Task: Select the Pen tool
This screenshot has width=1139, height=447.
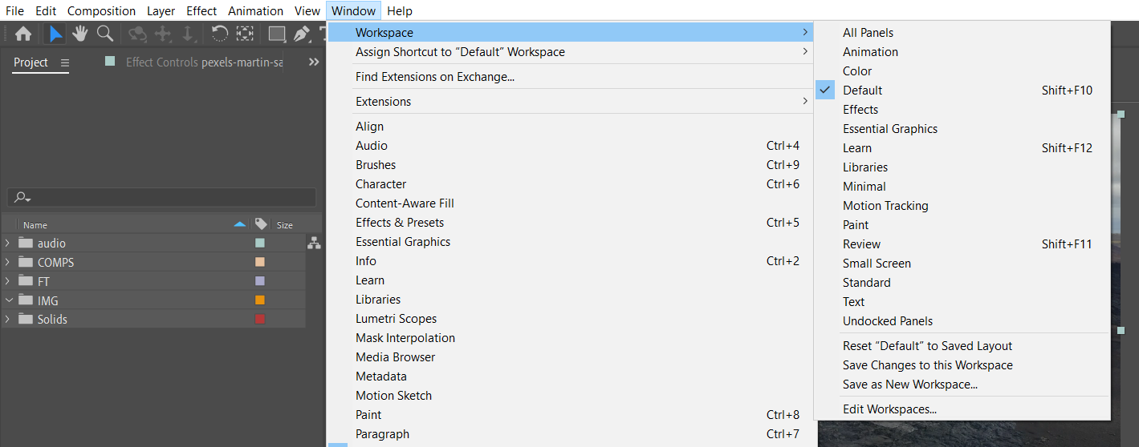Action: point(301,34)
